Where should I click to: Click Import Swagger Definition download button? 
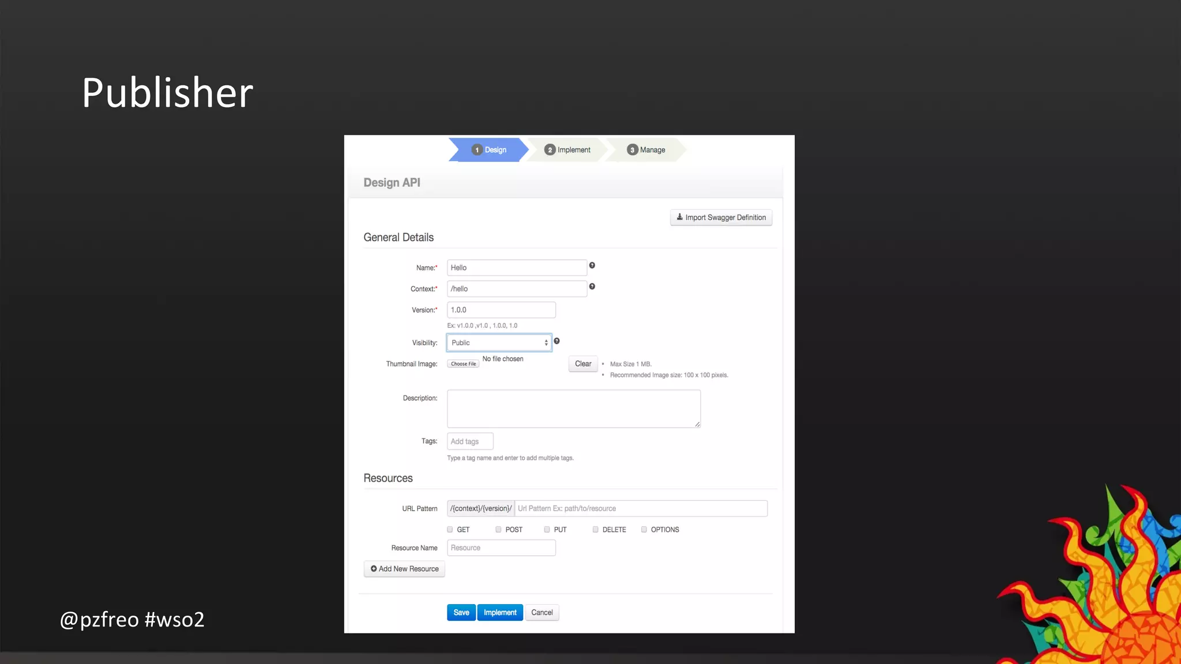point(721,217)
